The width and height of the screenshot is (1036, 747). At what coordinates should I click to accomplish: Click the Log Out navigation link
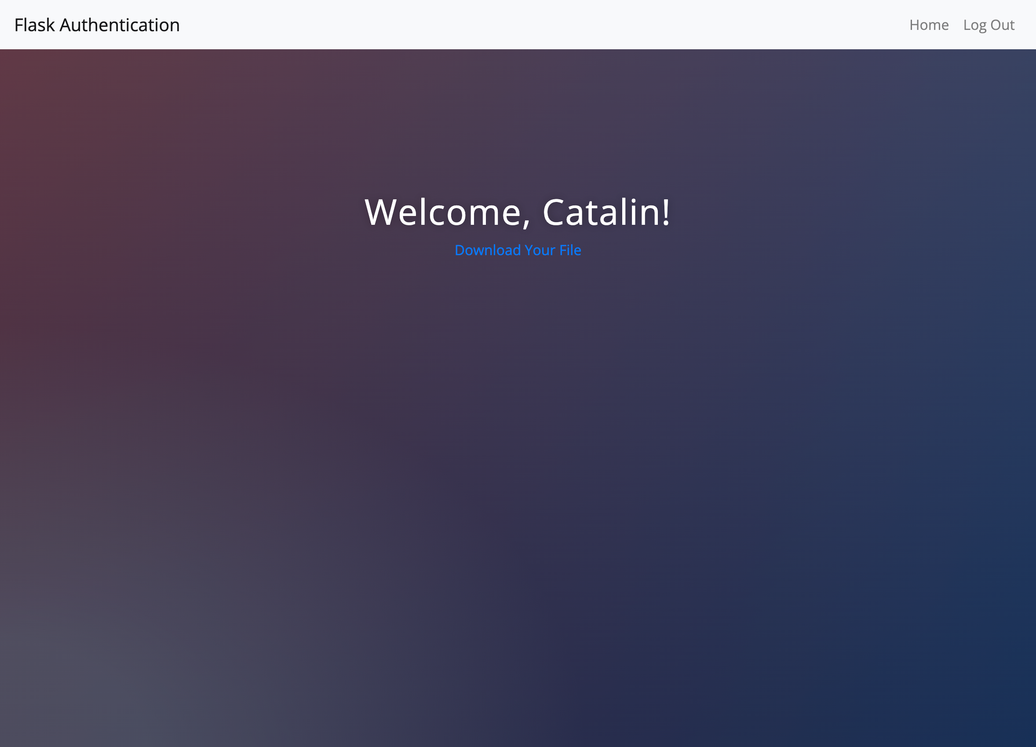[989, 25]
